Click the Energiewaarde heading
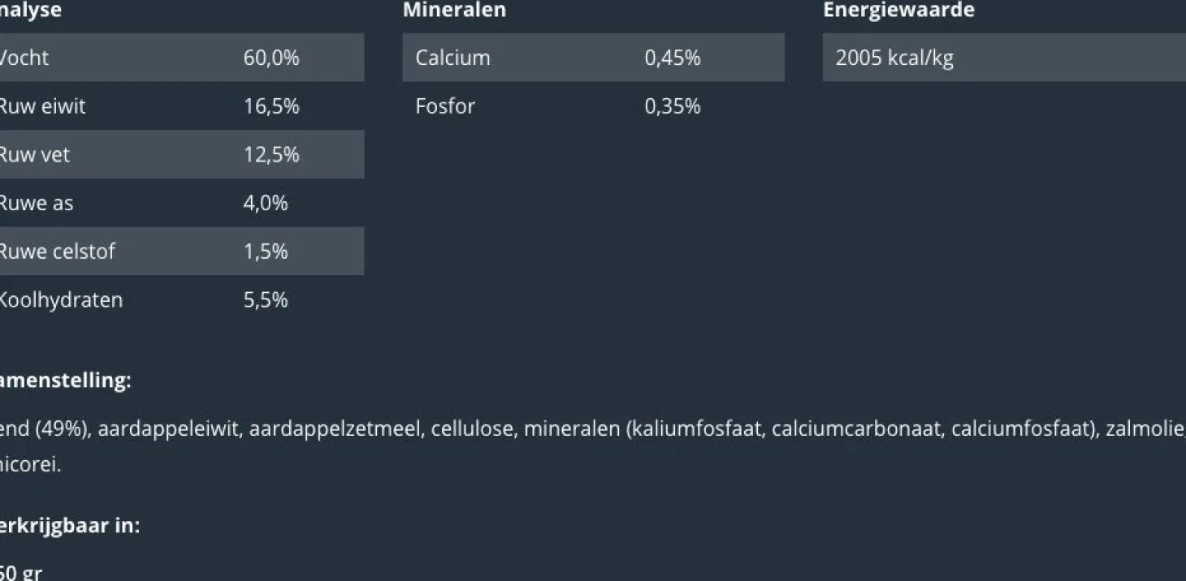This screenshot has height=581, width=1186. pos(898,11)
